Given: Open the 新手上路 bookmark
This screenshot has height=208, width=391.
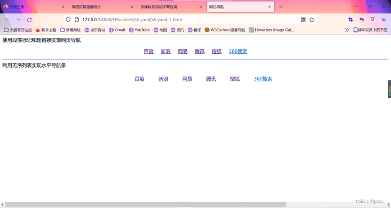Looking at the screenshot, I should tap(46, 30).
